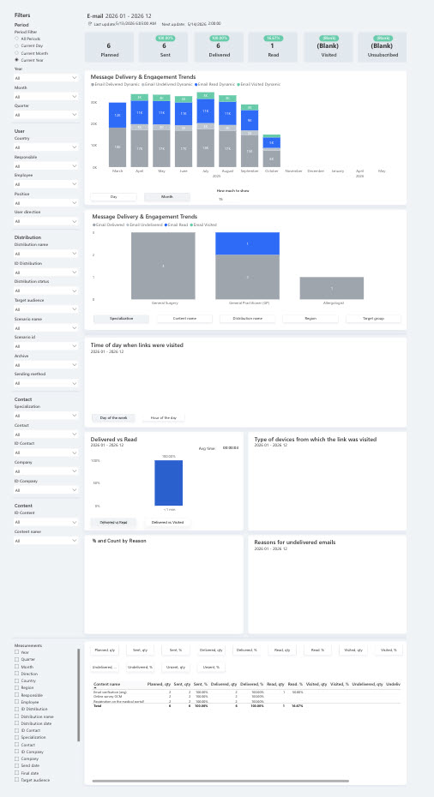Image resolution: width=434 pixels, height=797 pixels.
Task: Enable the Target audience measurement checkbox
Action: pyautogui.click(x=17, y=780)
